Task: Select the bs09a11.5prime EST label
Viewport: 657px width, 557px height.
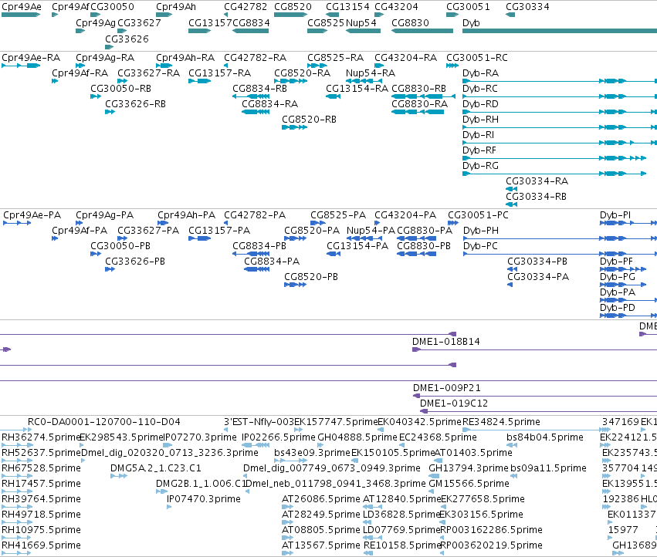Action: 548,468
